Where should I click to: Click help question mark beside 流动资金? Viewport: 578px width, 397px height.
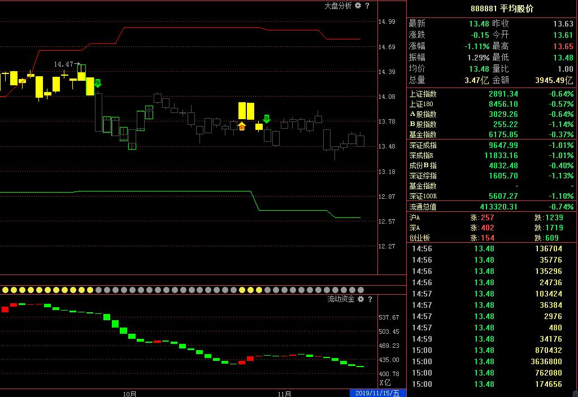point(370,299)
